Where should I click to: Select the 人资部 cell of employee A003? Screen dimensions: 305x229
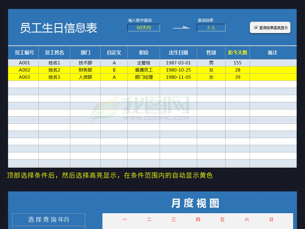(x=85, y=77)
